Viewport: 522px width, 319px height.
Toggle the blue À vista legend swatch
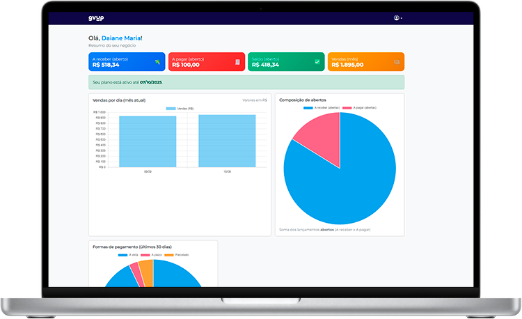(122, 255)
